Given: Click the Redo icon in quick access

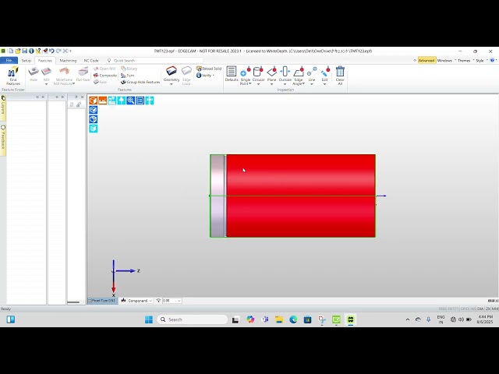Looking at the screenshot, I should point(58,51).
